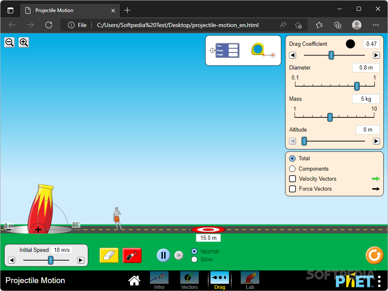Add this page to favorites
The image size is (388, 291).
coord(298,25)
